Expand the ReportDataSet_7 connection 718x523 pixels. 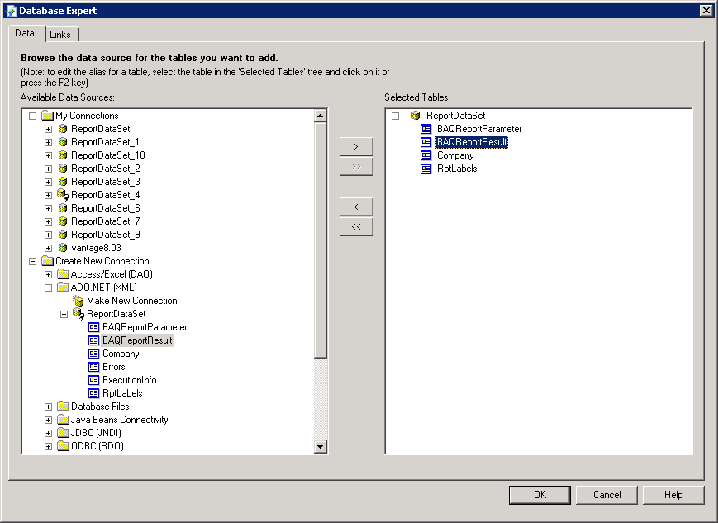pyautogui.click(x=48, y=221)
